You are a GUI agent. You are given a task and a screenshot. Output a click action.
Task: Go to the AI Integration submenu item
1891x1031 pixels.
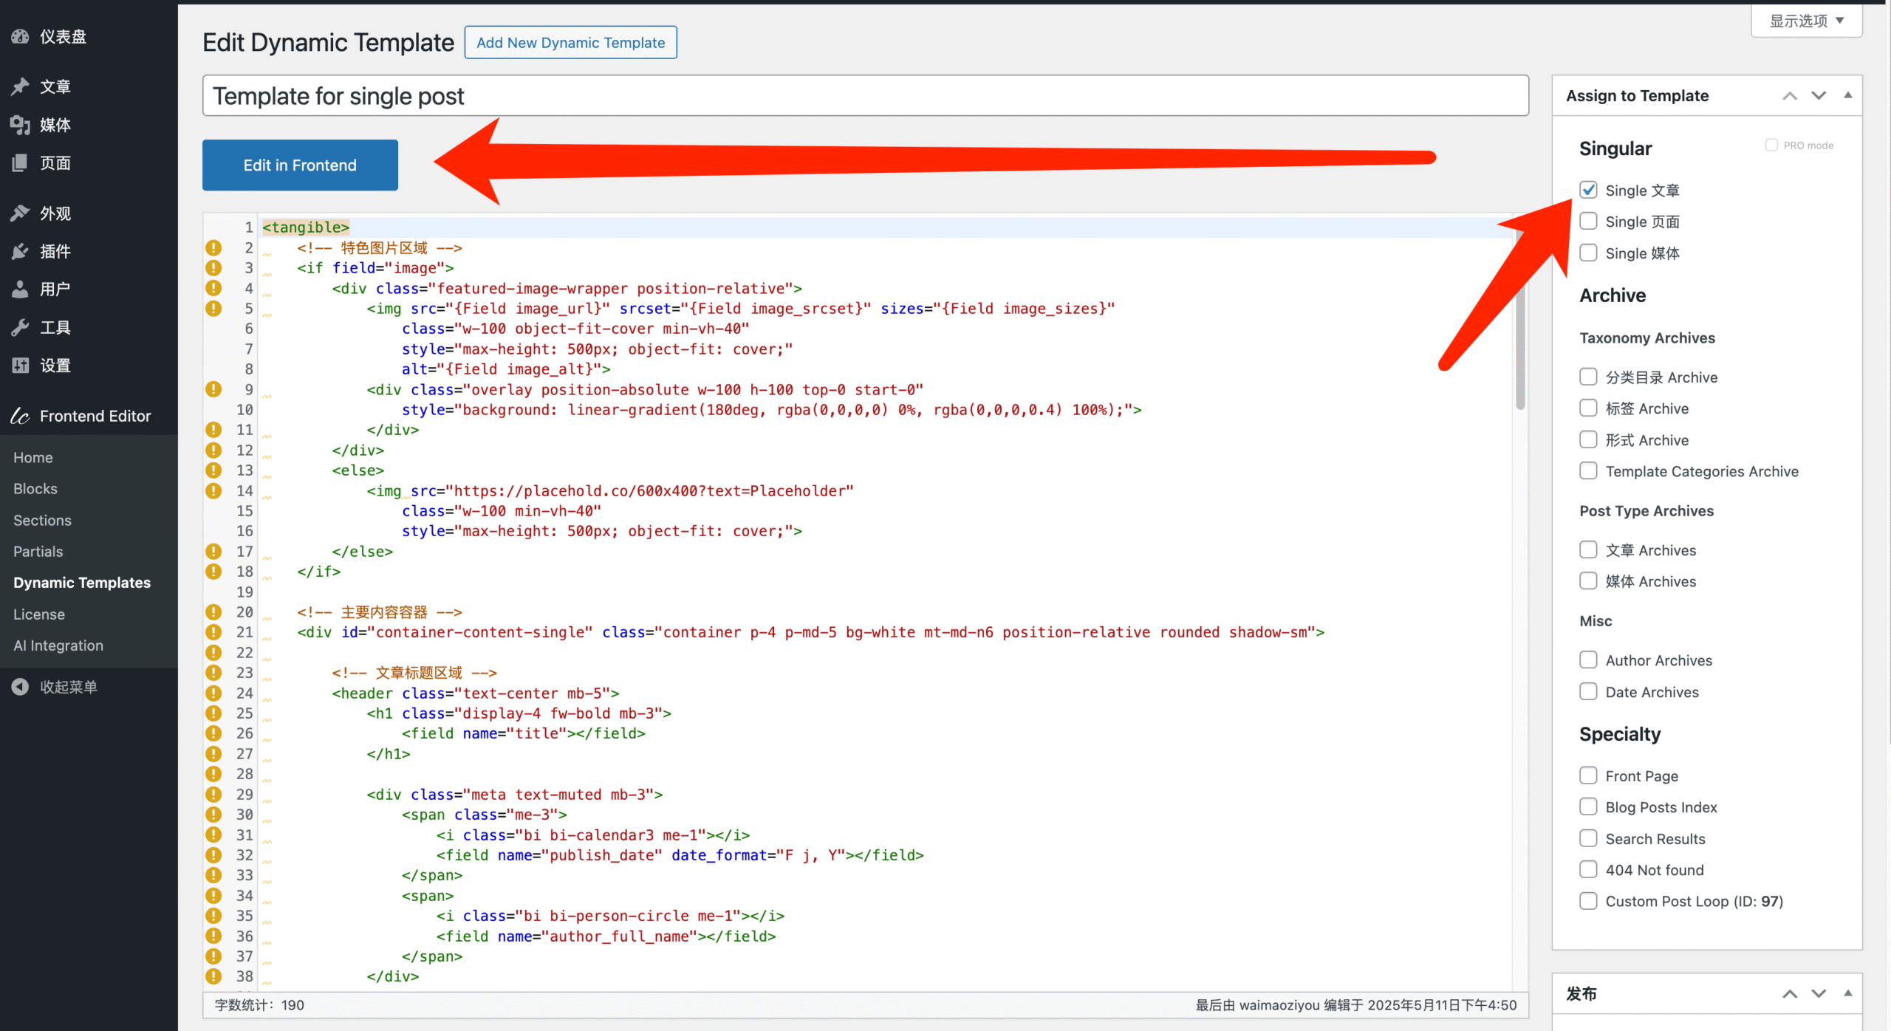point(58,645)
